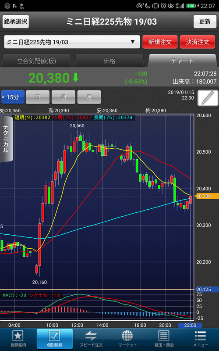Open the マーケット globe icon
This screenshot has height=351, width=219.
tap(127, 336)
